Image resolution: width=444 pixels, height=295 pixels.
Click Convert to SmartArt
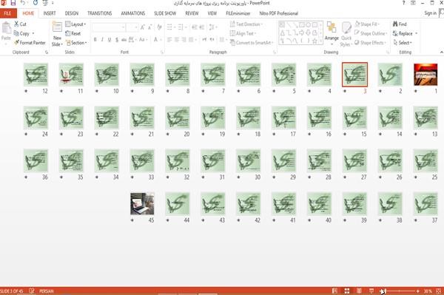coord(252,43)
